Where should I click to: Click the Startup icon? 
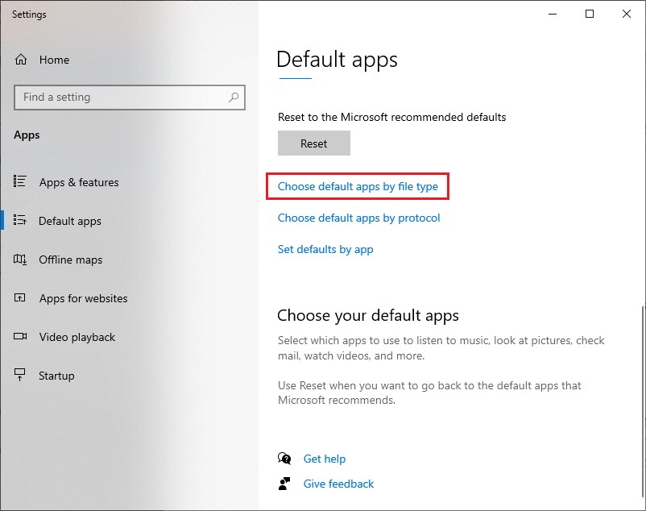pyautogui.click(x=20, y=375)
